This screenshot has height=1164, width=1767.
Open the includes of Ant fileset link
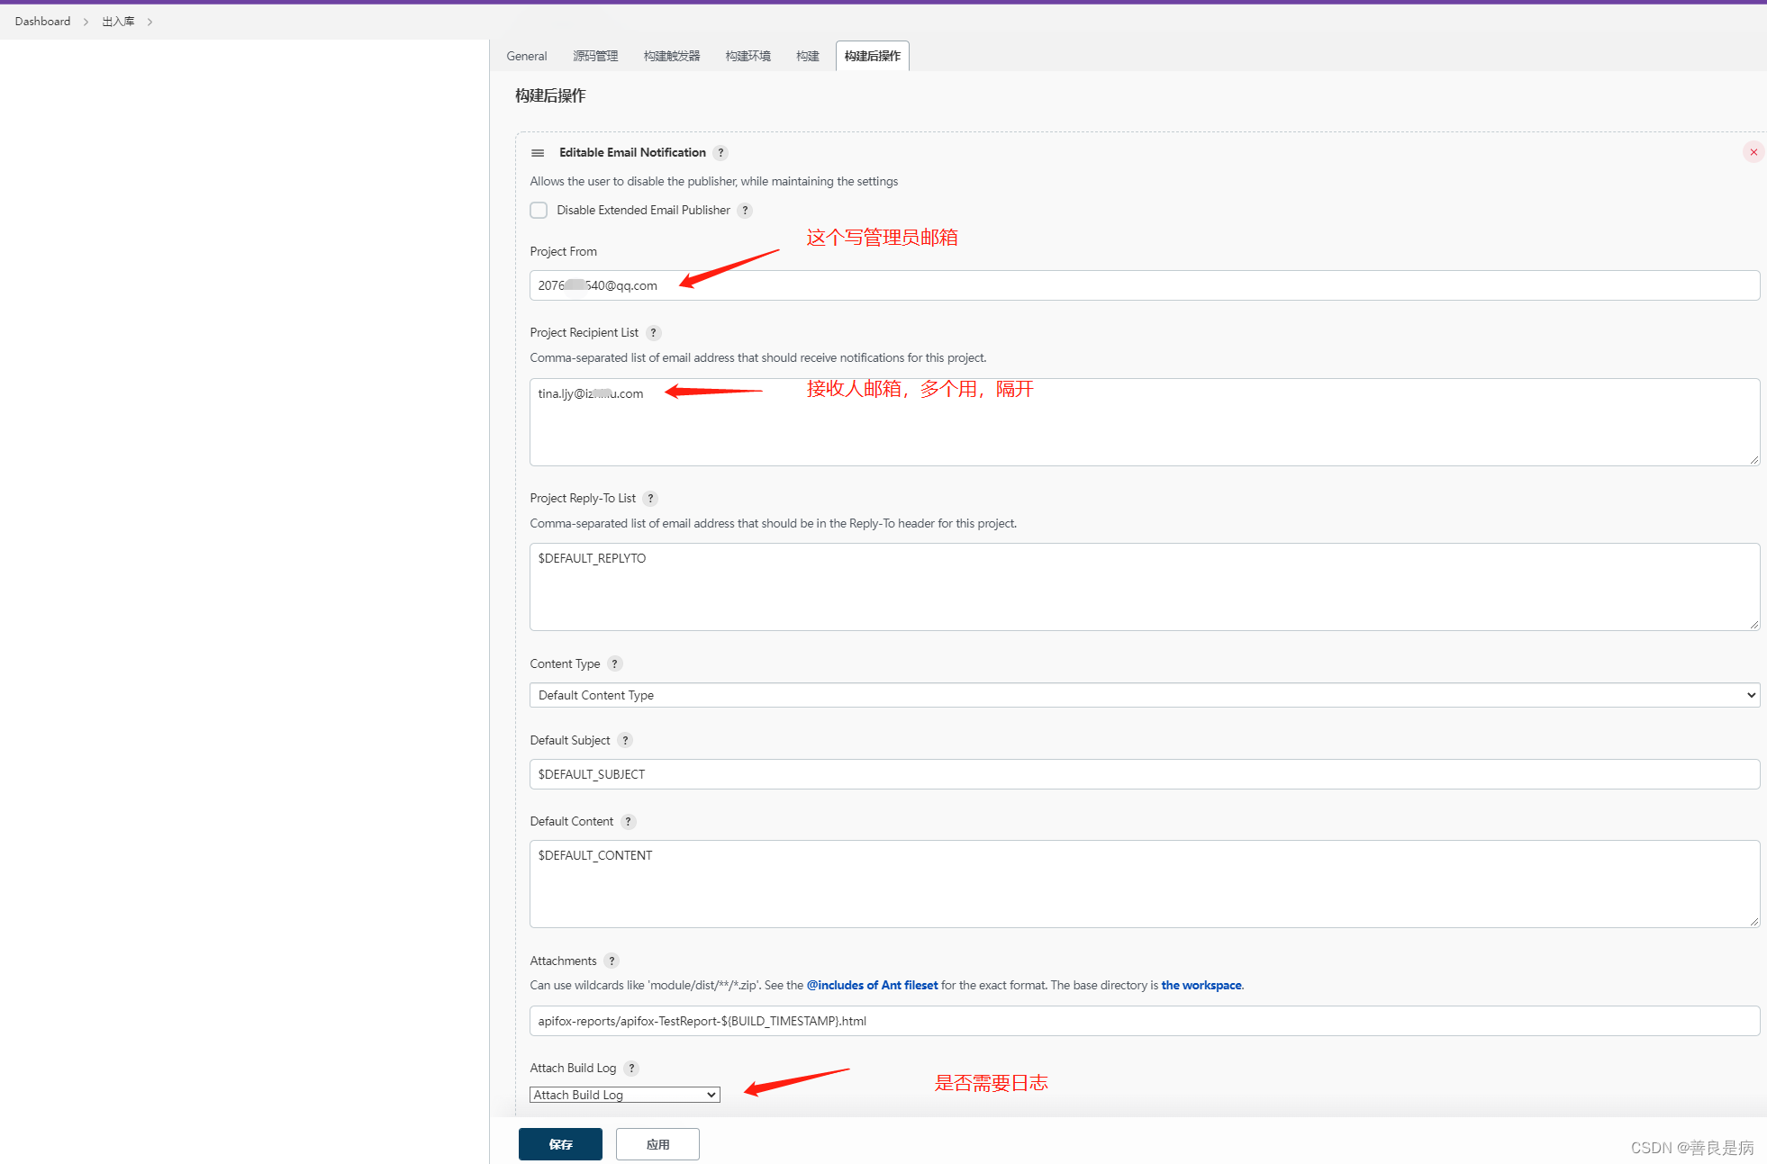point(872,986)
